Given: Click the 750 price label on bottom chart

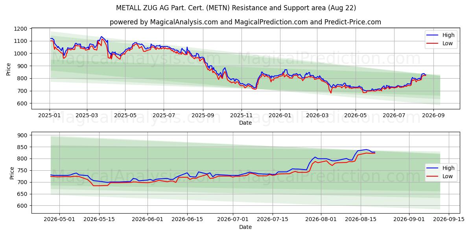Looking at the screenshot, I should (23, 171).
